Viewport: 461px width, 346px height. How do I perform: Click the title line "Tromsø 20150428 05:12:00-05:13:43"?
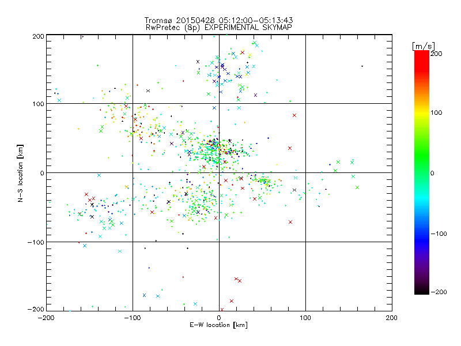(219, 20)
